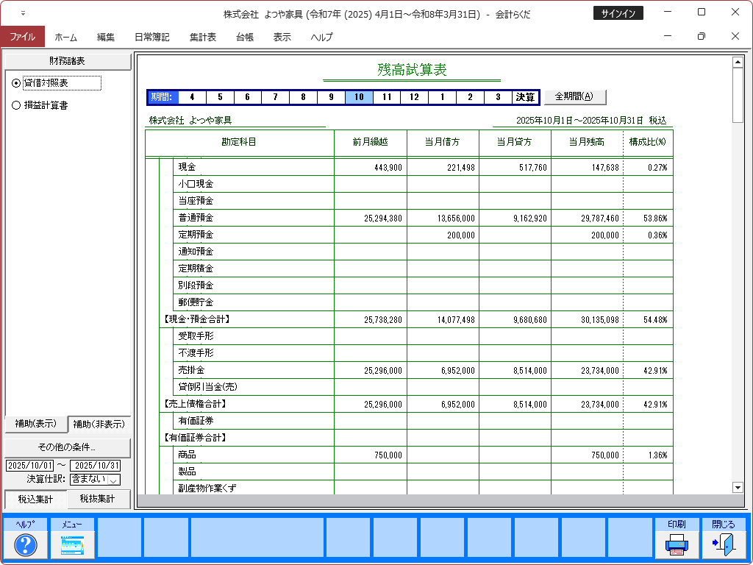Switch to 税抜集計 mode
753x565 pixels.
coord(99,500)
